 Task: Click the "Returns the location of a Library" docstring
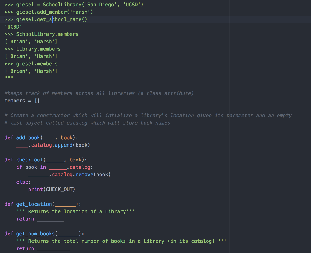[x=75, y=212]
